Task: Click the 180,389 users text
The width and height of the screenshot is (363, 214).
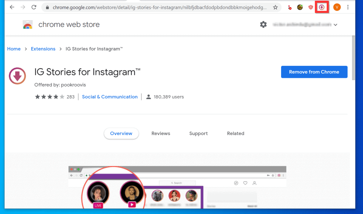Action: (x=169, y=97)
